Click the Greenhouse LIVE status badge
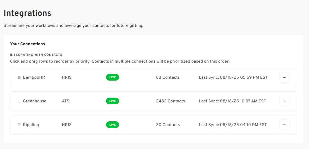Screen dimensions: 309x149 [112, 101]
